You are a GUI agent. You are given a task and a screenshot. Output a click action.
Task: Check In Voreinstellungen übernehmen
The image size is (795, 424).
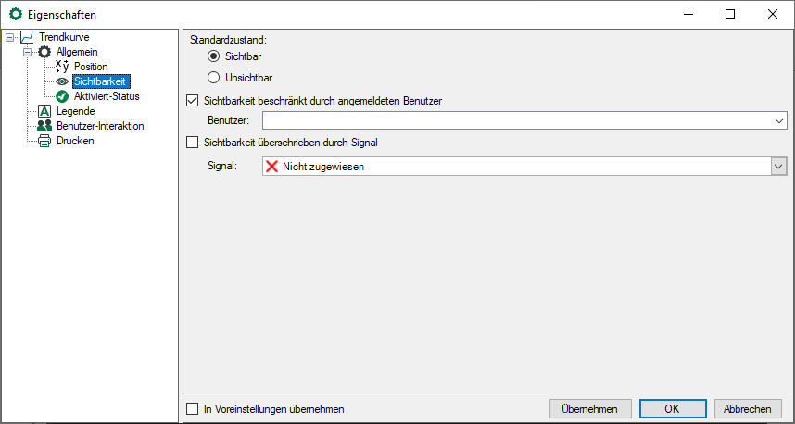(x=193, y=408)
